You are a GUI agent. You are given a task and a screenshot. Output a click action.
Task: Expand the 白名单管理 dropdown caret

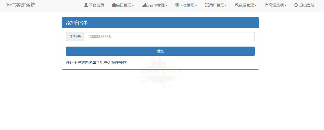[166, 5]
